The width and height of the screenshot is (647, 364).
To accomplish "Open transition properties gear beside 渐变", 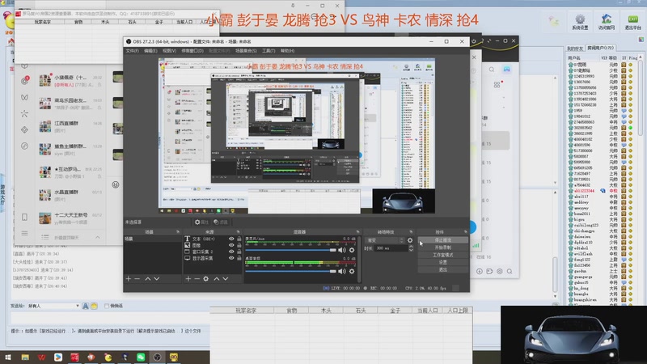I will click(x=410, y=240).
